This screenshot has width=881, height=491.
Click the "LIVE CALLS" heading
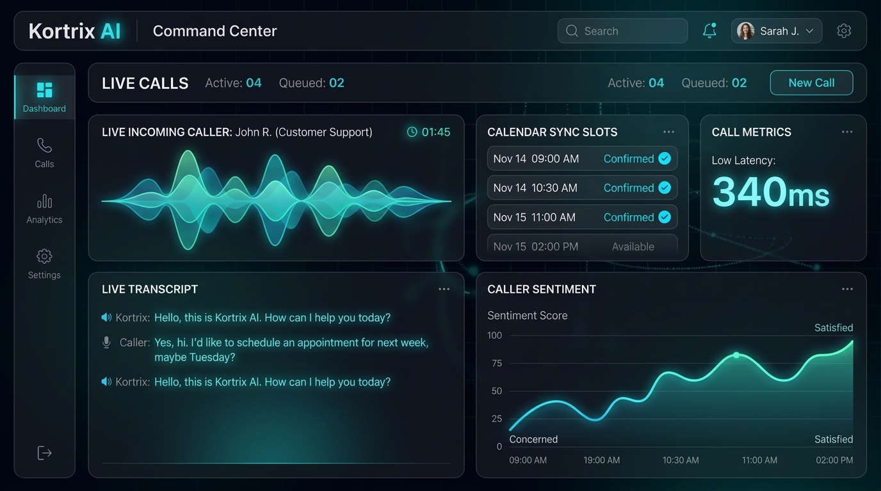click(x=145, y=83)
